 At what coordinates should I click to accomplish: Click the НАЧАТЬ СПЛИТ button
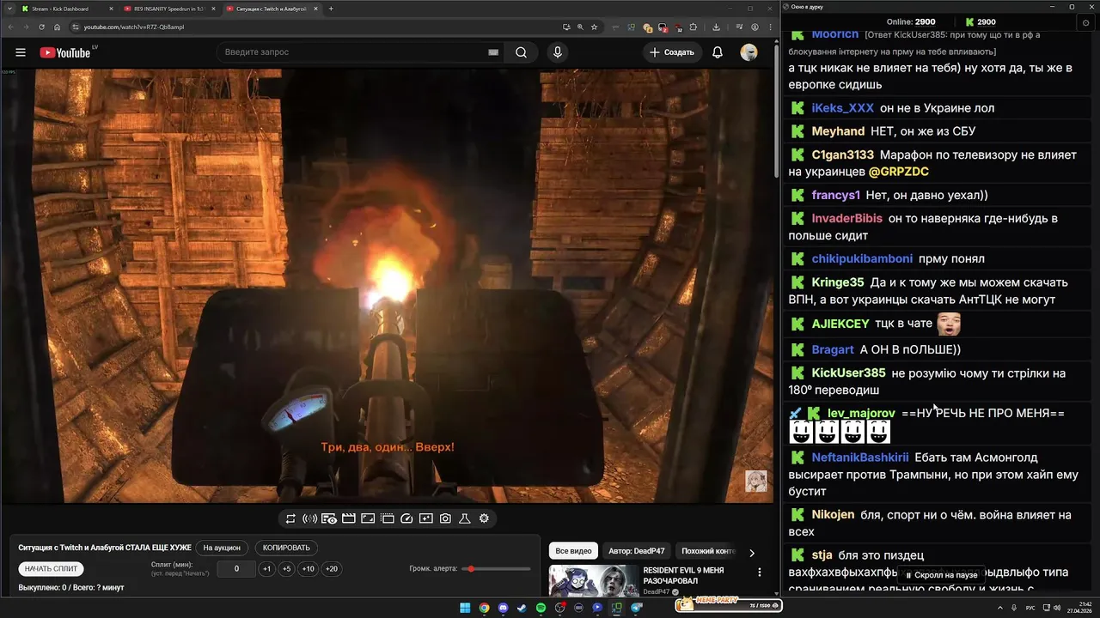[52, 569]
